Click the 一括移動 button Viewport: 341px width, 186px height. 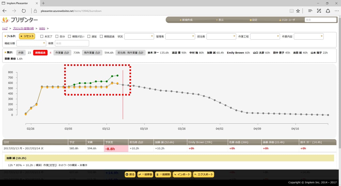point(145,175)
